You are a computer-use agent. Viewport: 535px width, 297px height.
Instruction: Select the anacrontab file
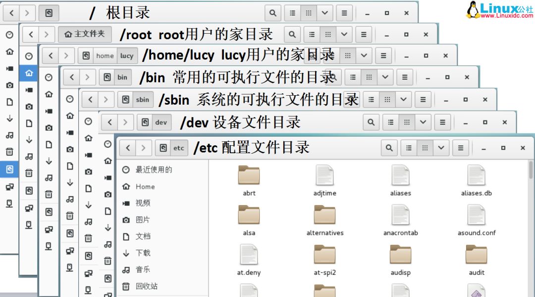pos(401,221)
